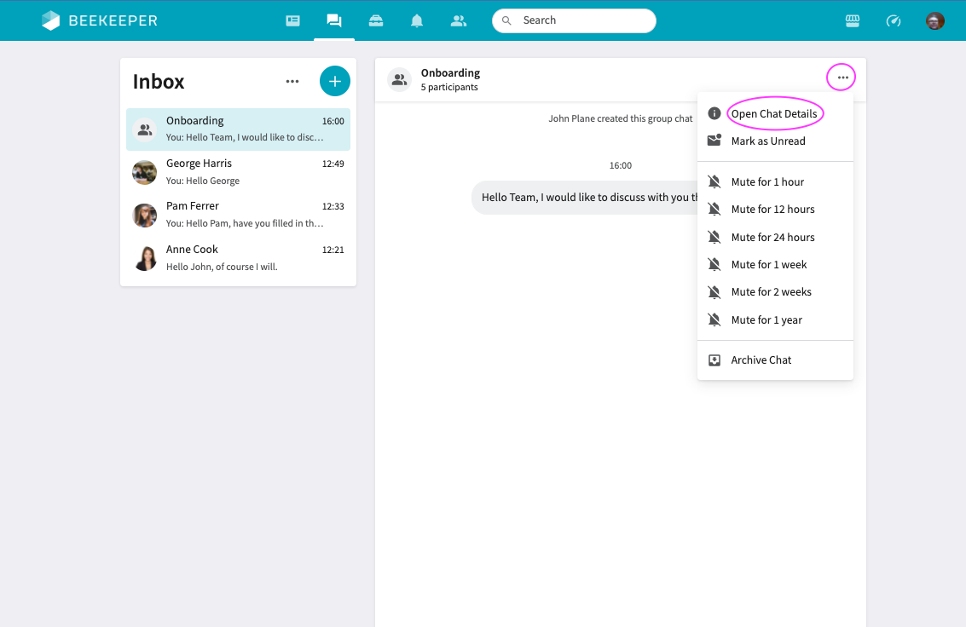Focus the Search input field
The image size is (966, 627).
(574, 21)
